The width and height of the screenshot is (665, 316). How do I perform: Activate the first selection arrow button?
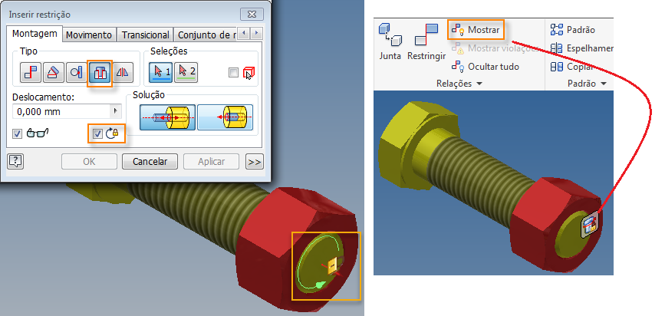161,73
